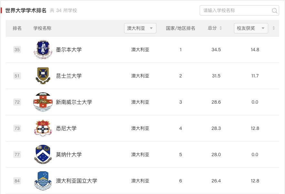Open the 昆士兰大学 link
This screenshot has width=285, height=194.
(69, 76)
